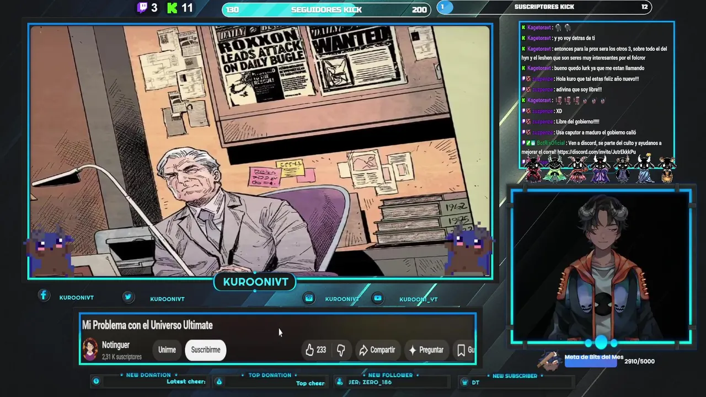Click the chat message 'Usa caputor a maduro el gobierno calló'
The height and width of the screenshot is (397, 706).
pos(596,132)
